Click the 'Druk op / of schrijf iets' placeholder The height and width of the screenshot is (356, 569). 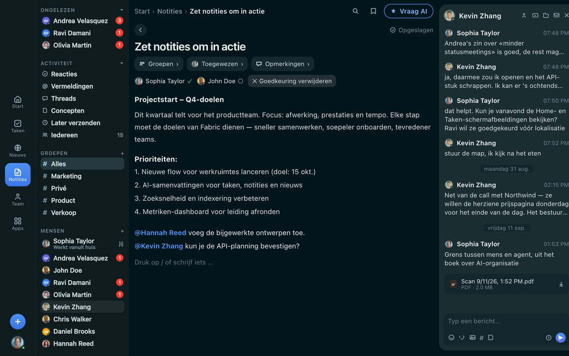pos(174,262)
